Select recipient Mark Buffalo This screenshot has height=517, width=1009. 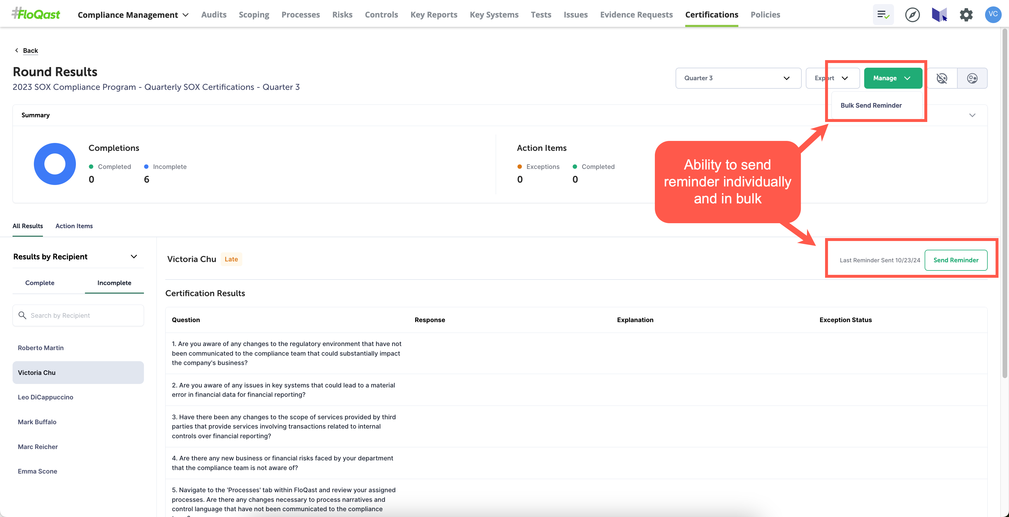tap(78, 422)
